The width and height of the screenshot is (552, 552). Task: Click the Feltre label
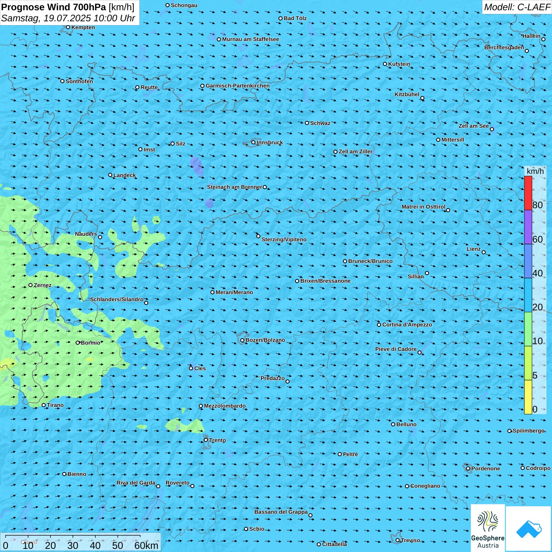[351, 454]
